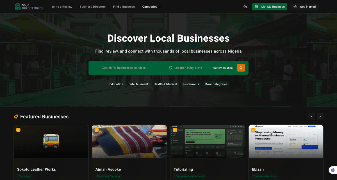Click the orange search magnifier icon
This screenshot has width=337, height=180.
tap(241, 68)
